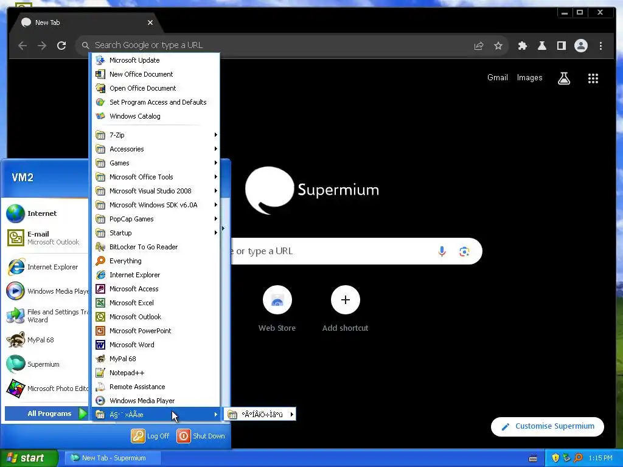
Task: Choose New Office Document
Action: 156,74
